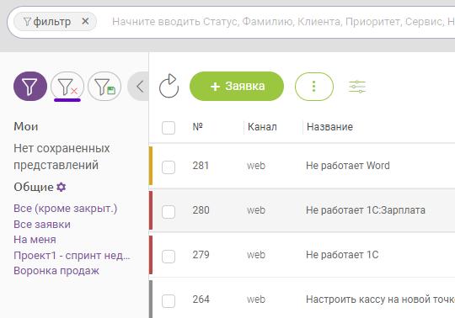Collapse the sidebar with chevron arrow
The width and height of the screenshot is (455, 318).
click(x=139, y=87)
